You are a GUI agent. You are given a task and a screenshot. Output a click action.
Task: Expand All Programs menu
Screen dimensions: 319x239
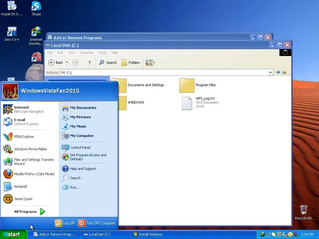pyautogui.click(x=30, y=212)
